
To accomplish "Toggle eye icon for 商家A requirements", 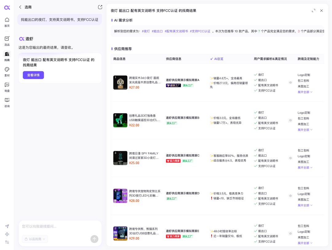I will click(x=290, y=83).
